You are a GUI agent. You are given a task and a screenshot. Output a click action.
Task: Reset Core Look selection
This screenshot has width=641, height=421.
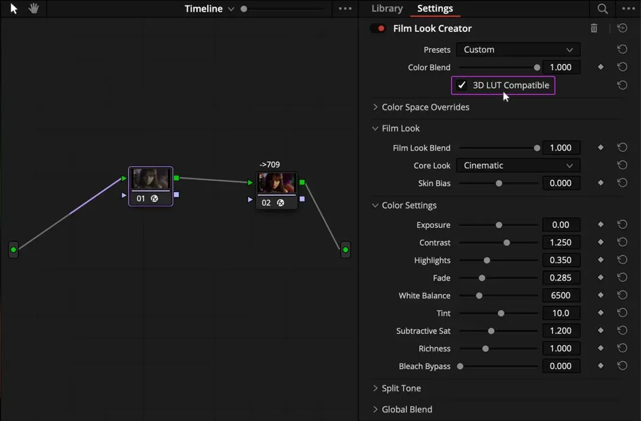[x=622, y=165]
